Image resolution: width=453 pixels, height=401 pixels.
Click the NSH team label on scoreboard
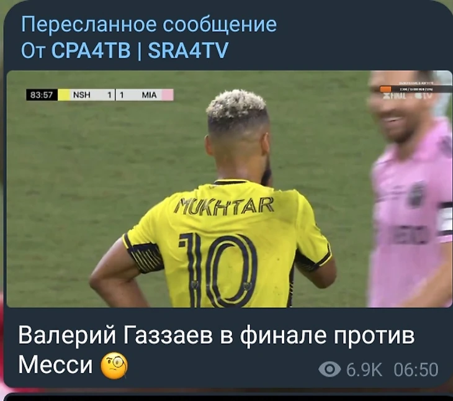tap(82, 95)
